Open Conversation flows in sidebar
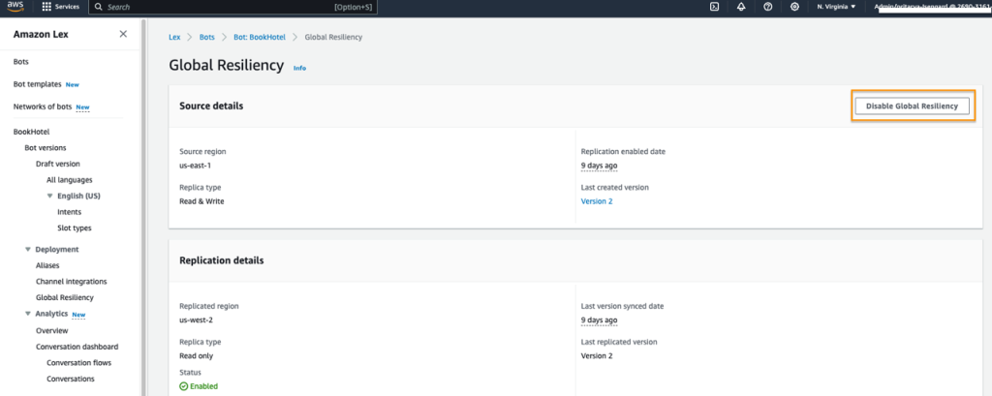Image resolution: width=992 pixels, height=396 pixels. coord(79,363)
